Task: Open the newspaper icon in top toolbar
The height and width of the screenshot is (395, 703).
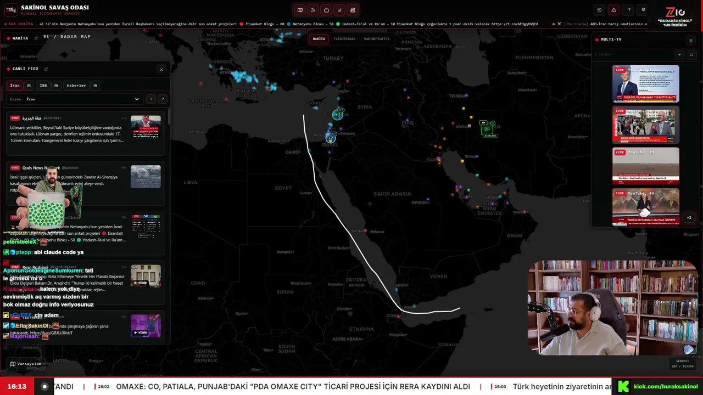Action: click(353, 10)
